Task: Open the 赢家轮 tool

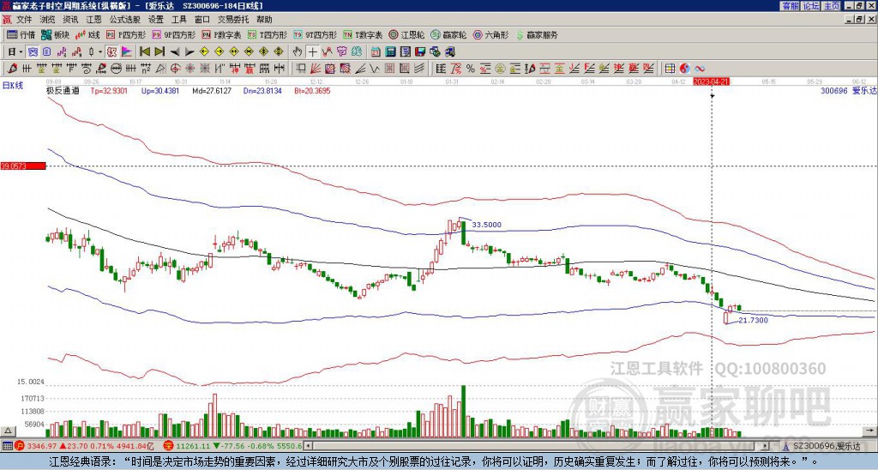Action: click(448, 34)
